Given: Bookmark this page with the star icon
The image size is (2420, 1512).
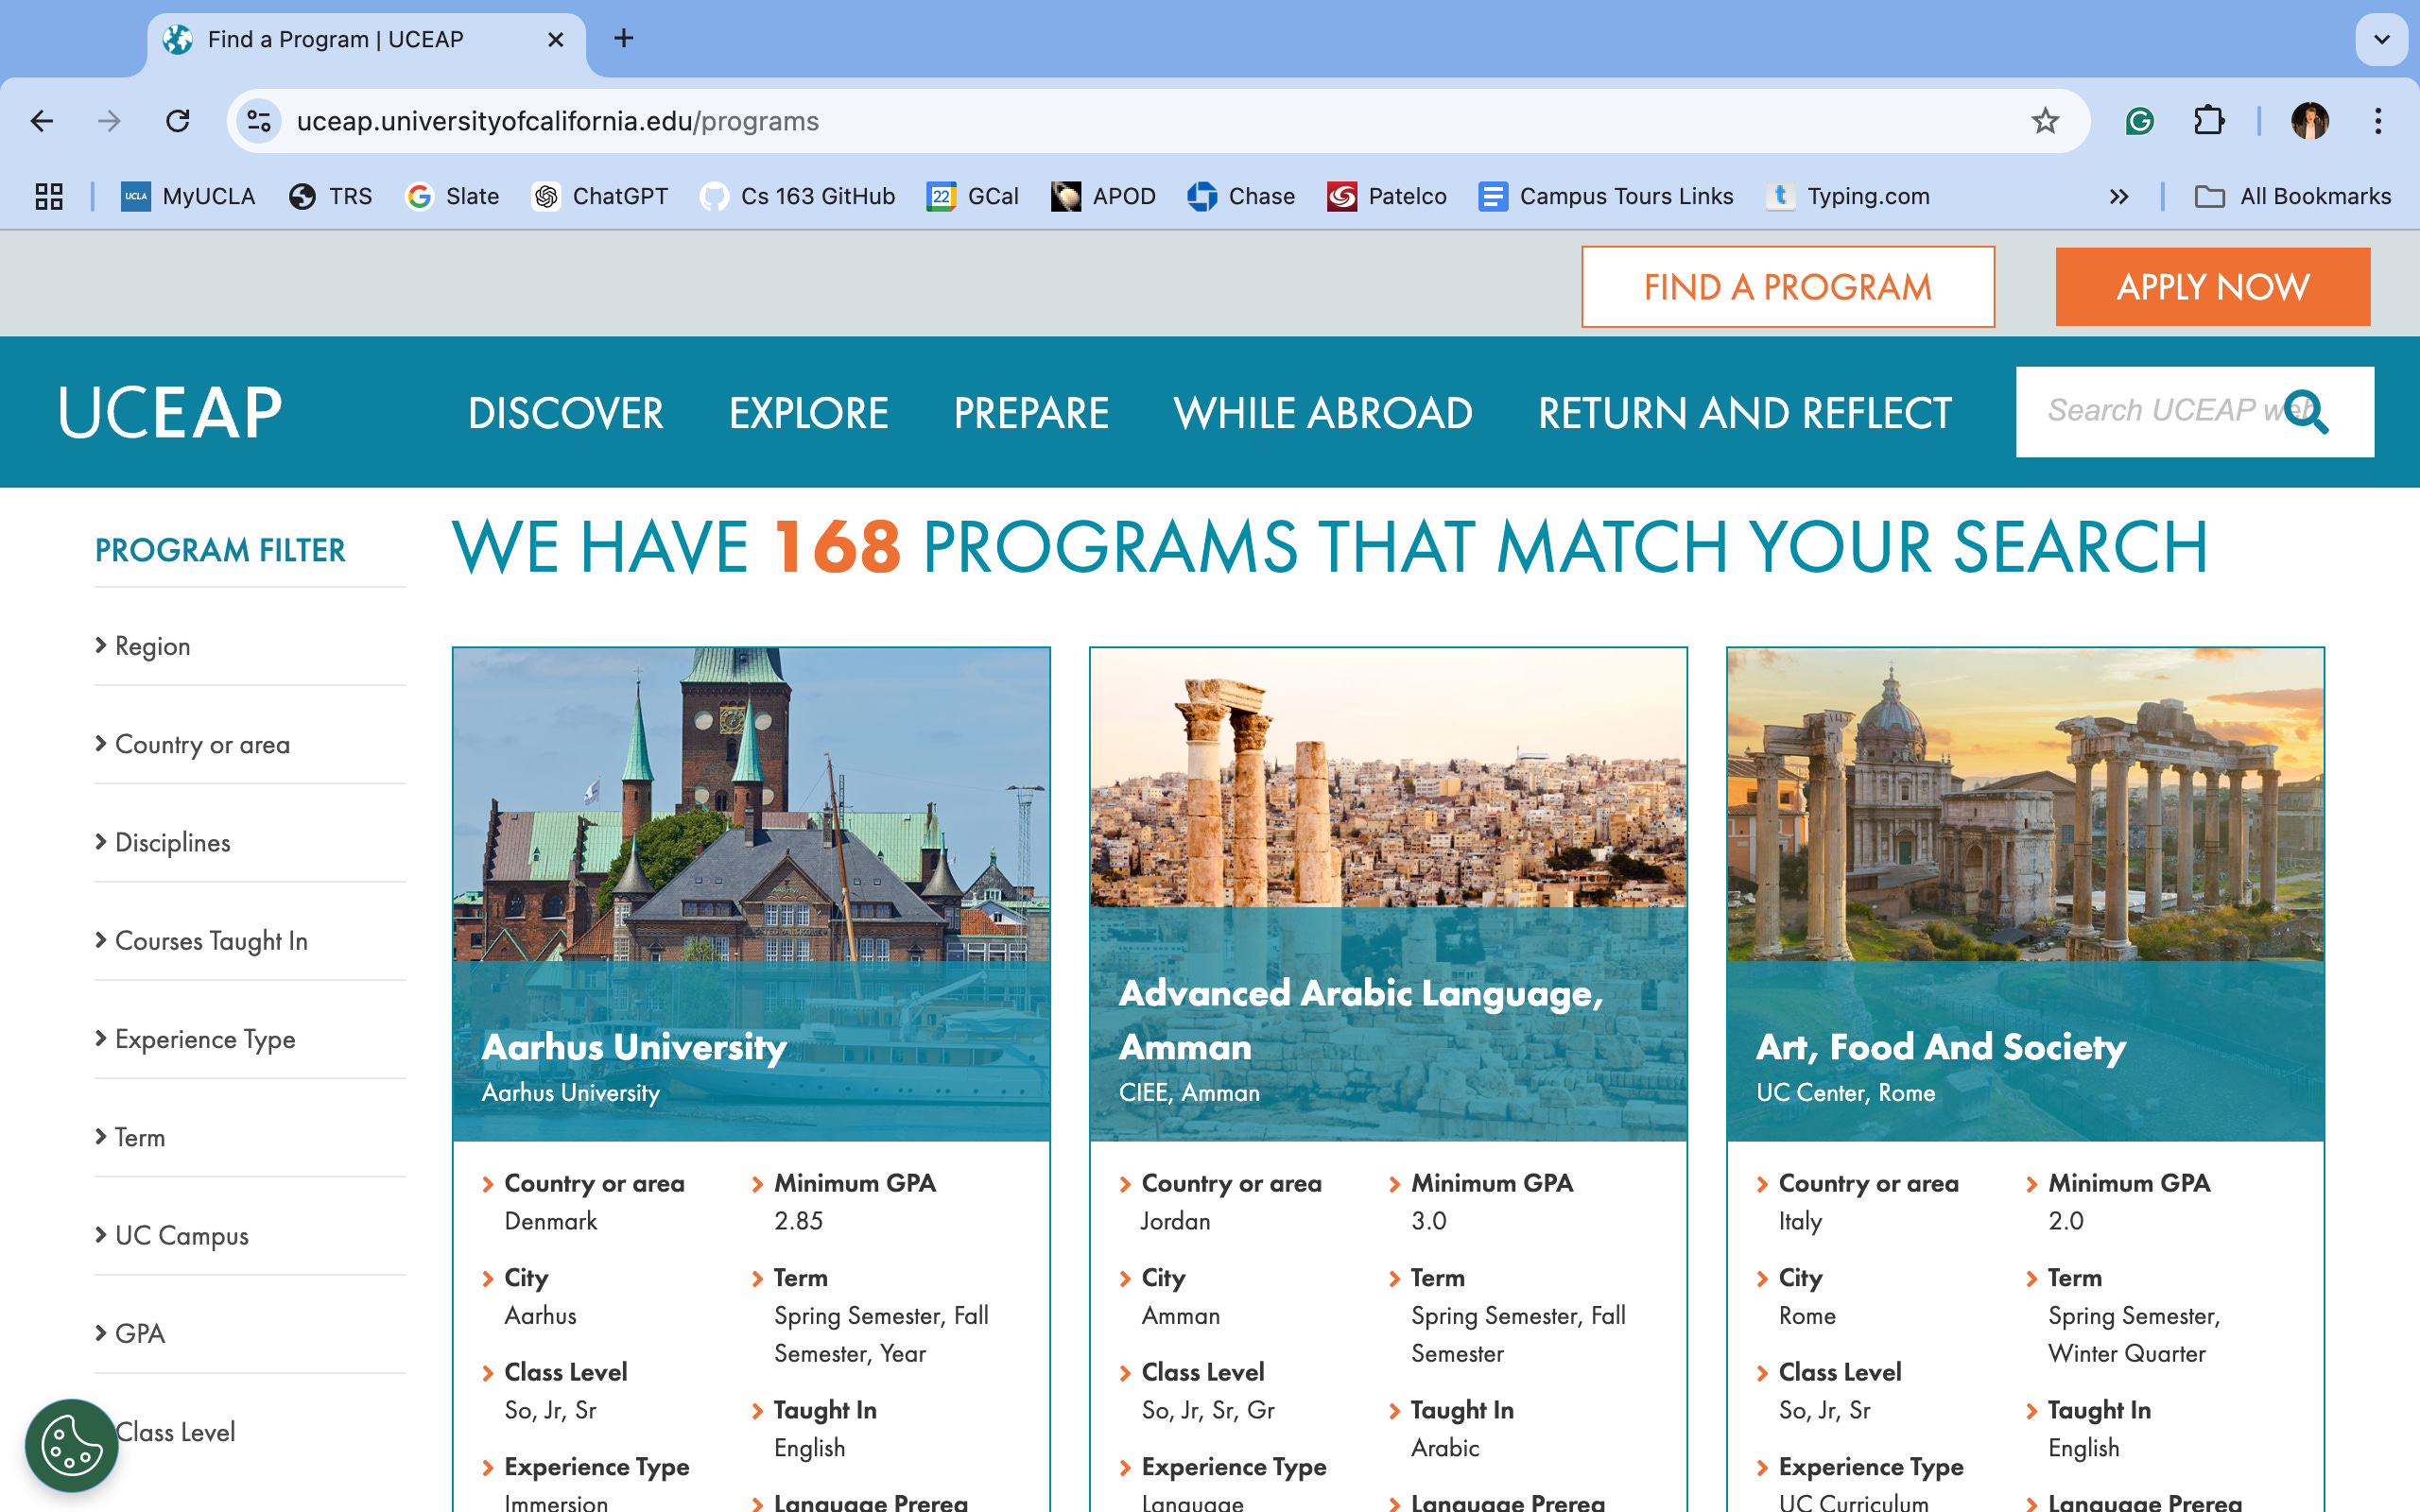Looking at the screenshot, I should pyautogui.click(x=2045, y=121).
